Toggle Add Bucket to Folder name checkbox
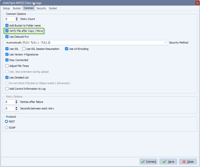This screenshot has width=200, height=167. click(7, 25)
